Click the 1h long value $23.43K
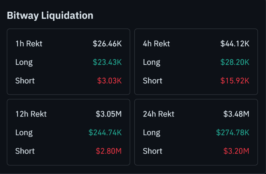Image resolution: width=266 pixels, height=174 pixels. click(x=107, y=62)
